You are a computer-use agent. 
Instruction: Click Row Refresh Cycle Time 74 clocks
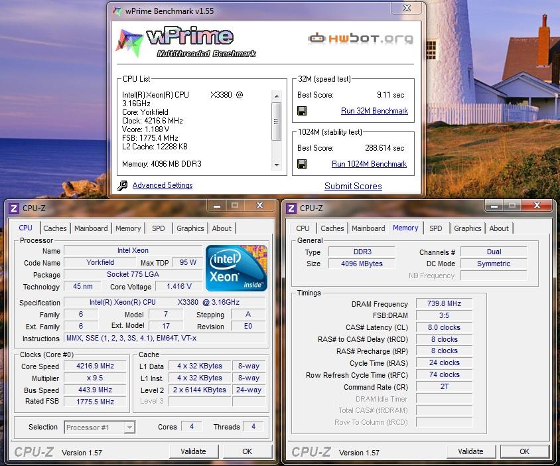tap(445, 374)
